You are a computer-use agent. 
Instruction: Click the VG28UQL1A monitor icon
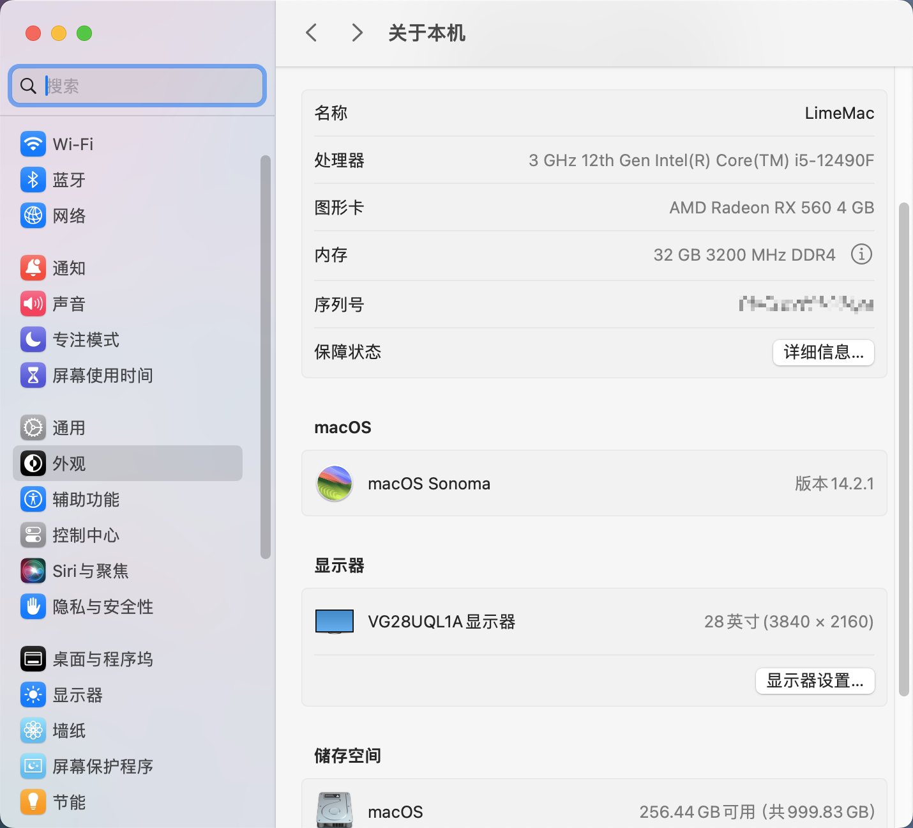(x=335, y=622)
